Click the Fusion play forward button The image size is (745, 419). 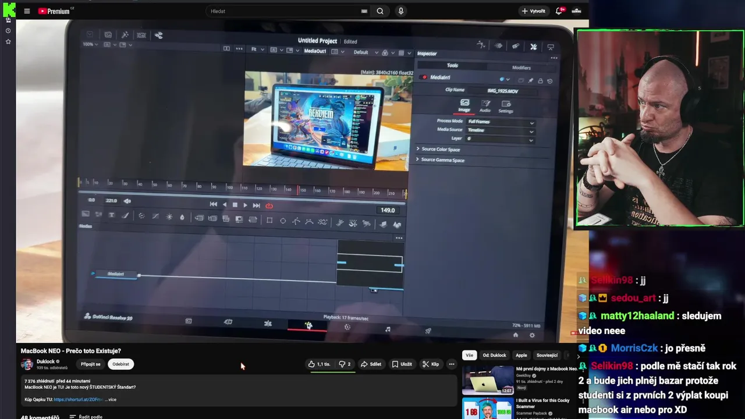245,205
